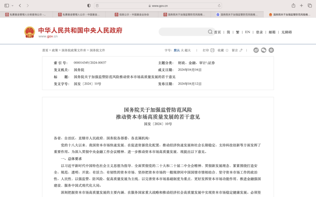
Task: Click the 财政、金融、审计\证券 category value
Action: [x=196, y=63]
